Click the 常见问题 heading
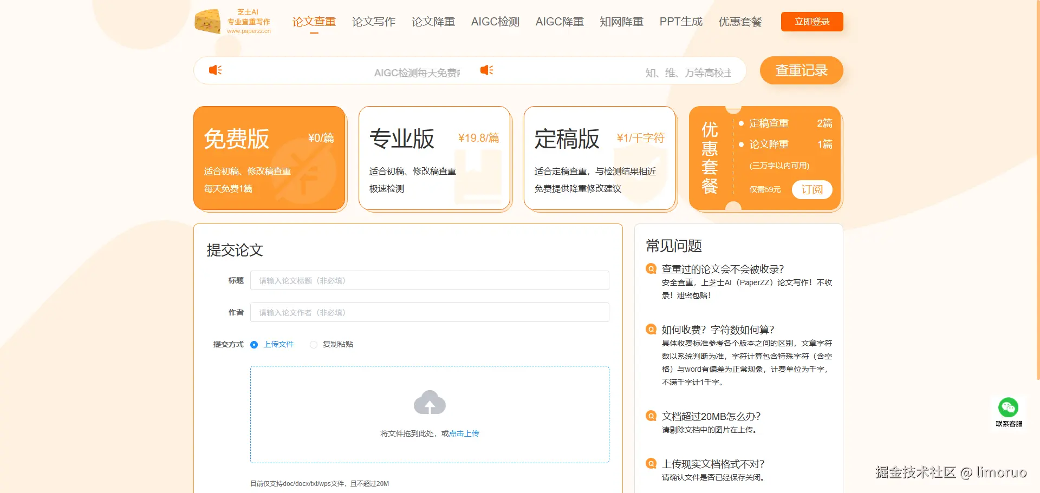 coord(674,246)
